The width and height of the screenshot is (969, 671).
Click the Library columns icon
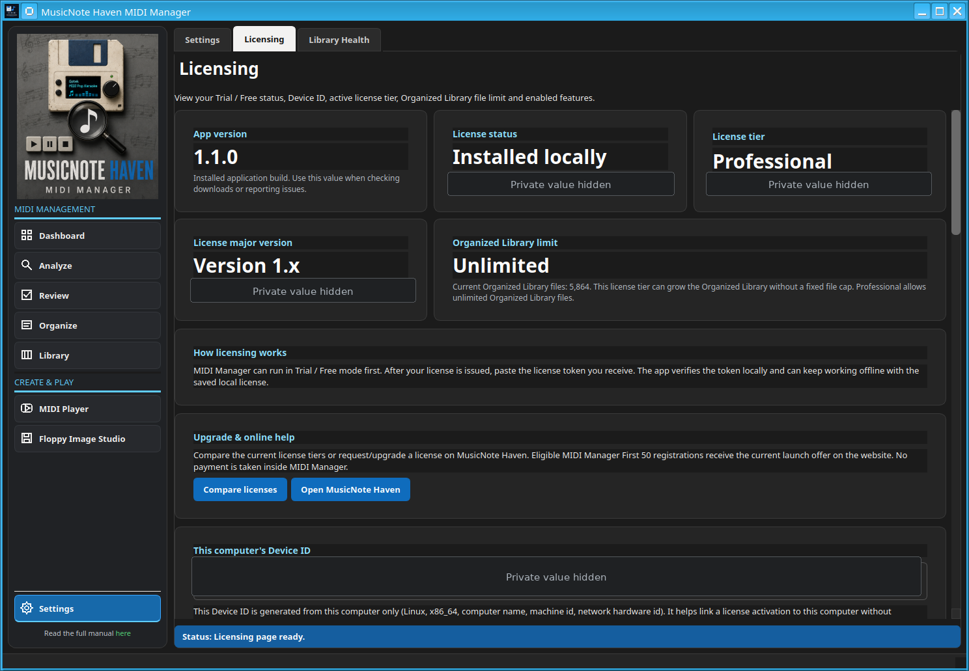[x=27, y=355]
